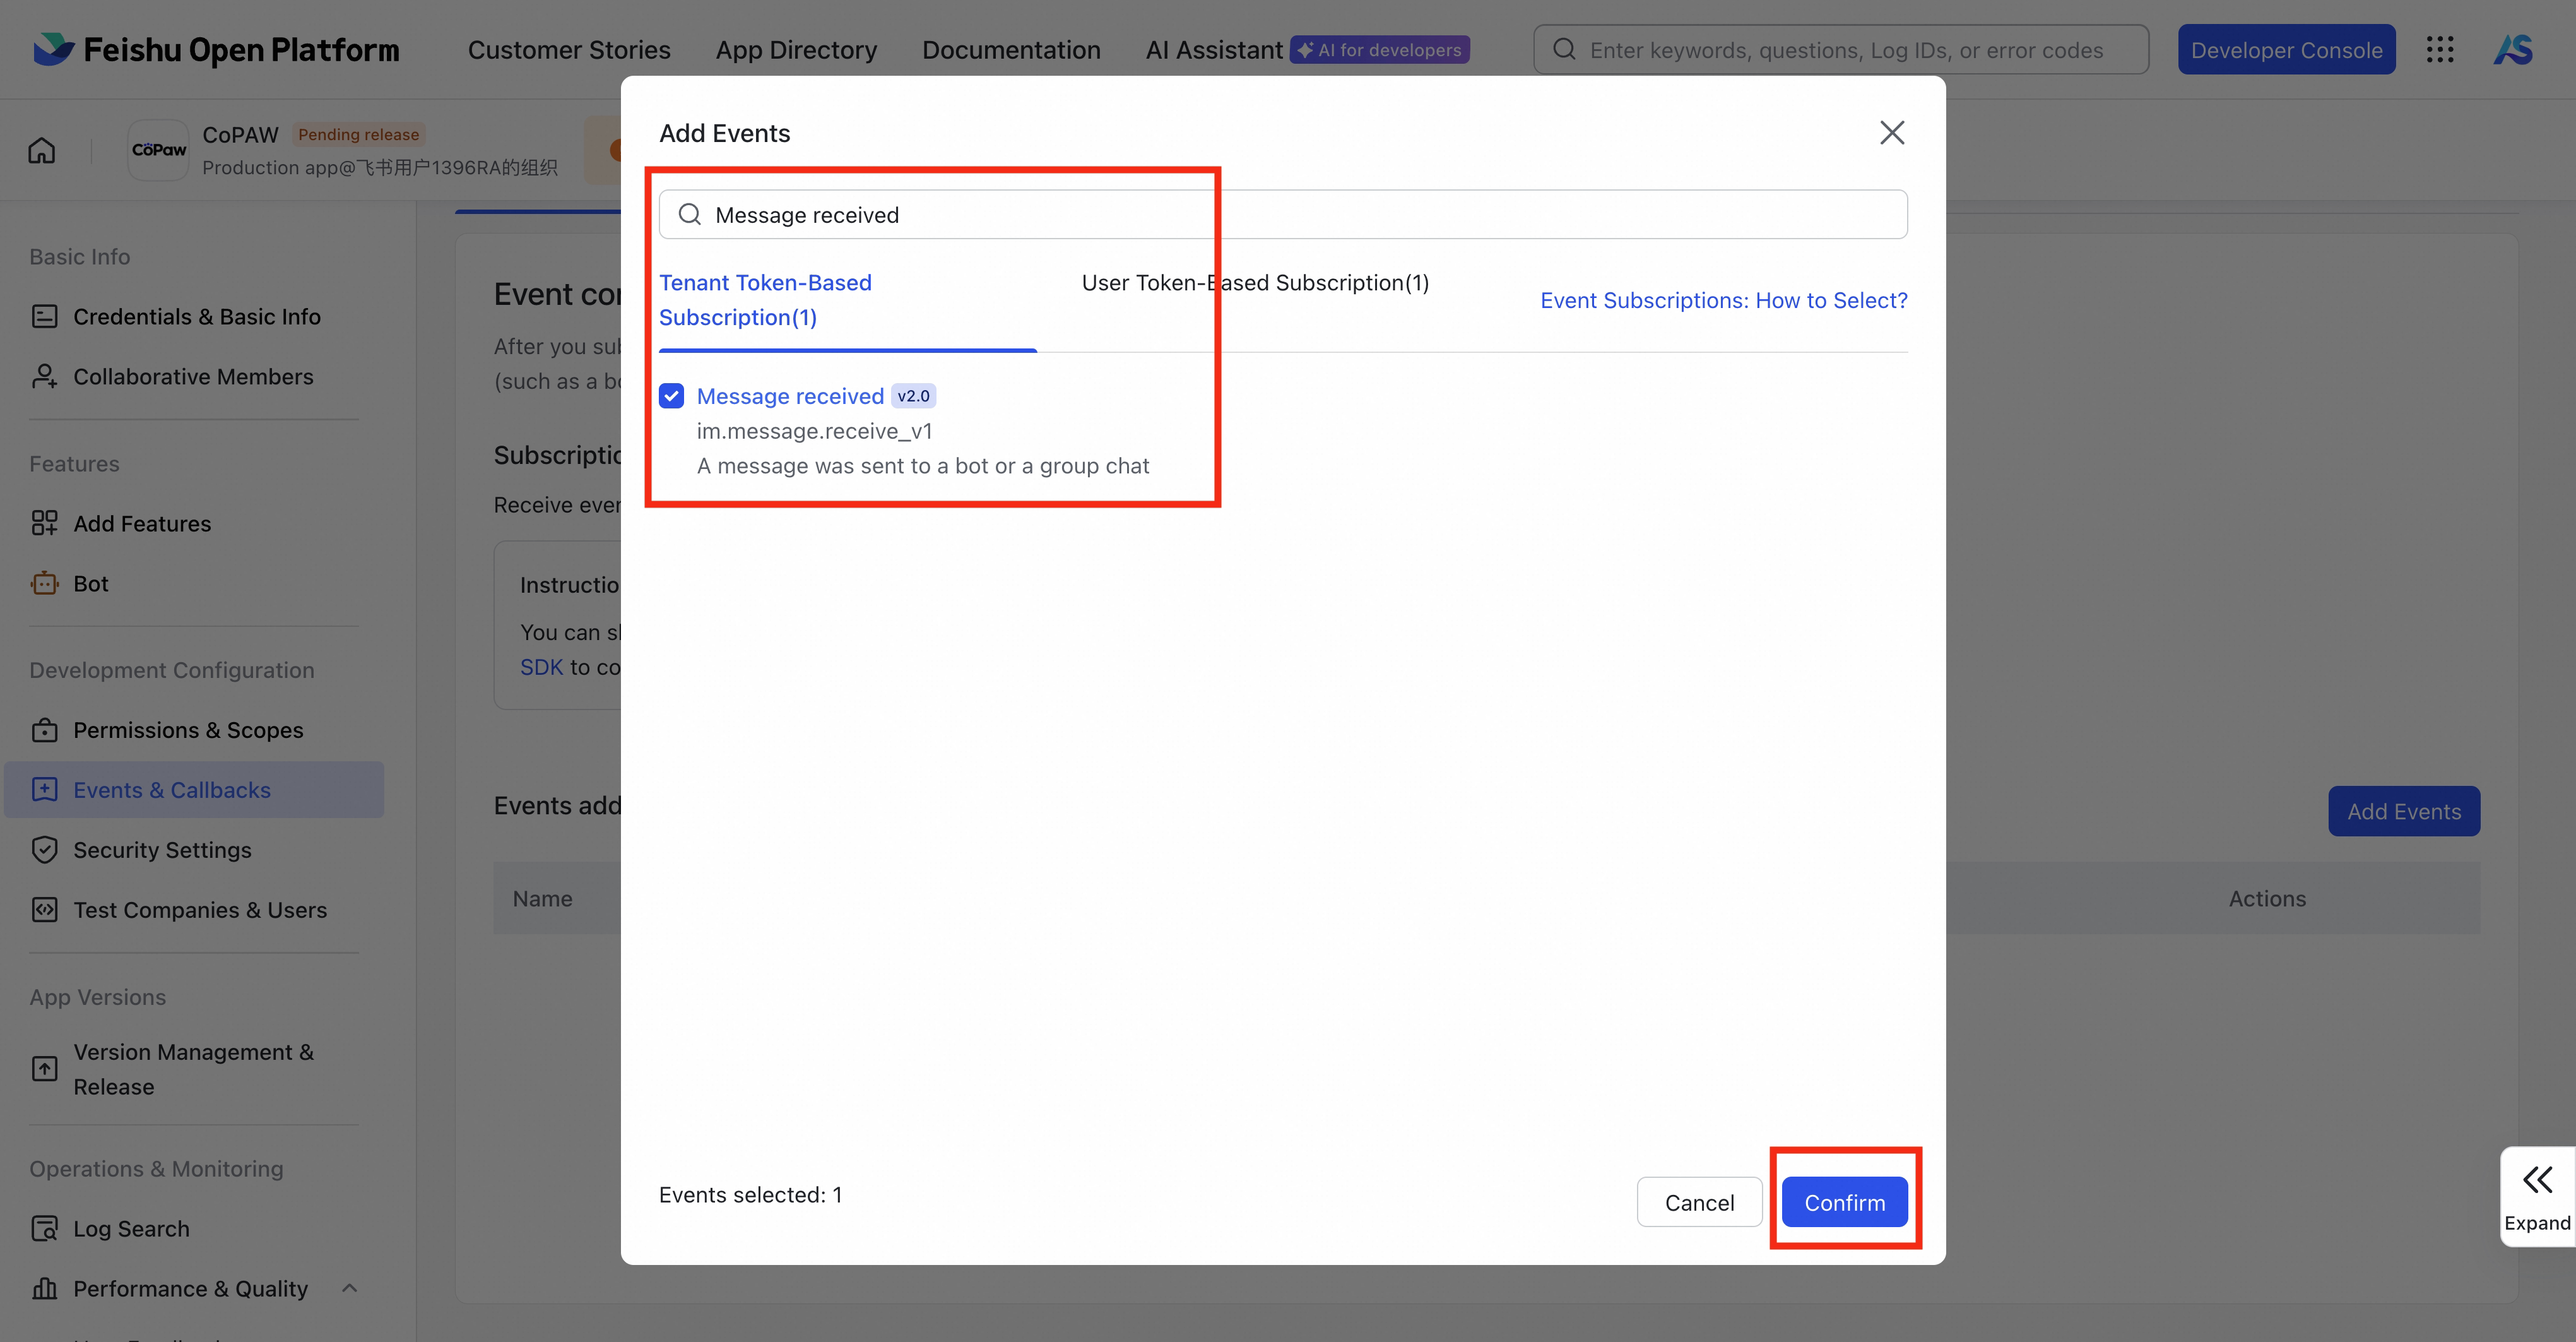Uncheck the Message received event checkbox

(x=671, y=396)
